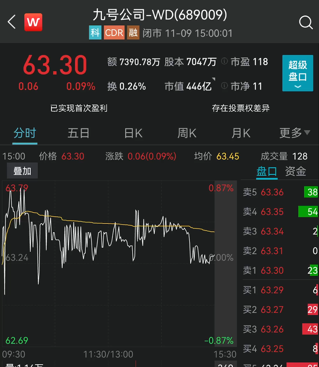
Task: Expand the 超级盘口 panel
Action: (298, 73)
